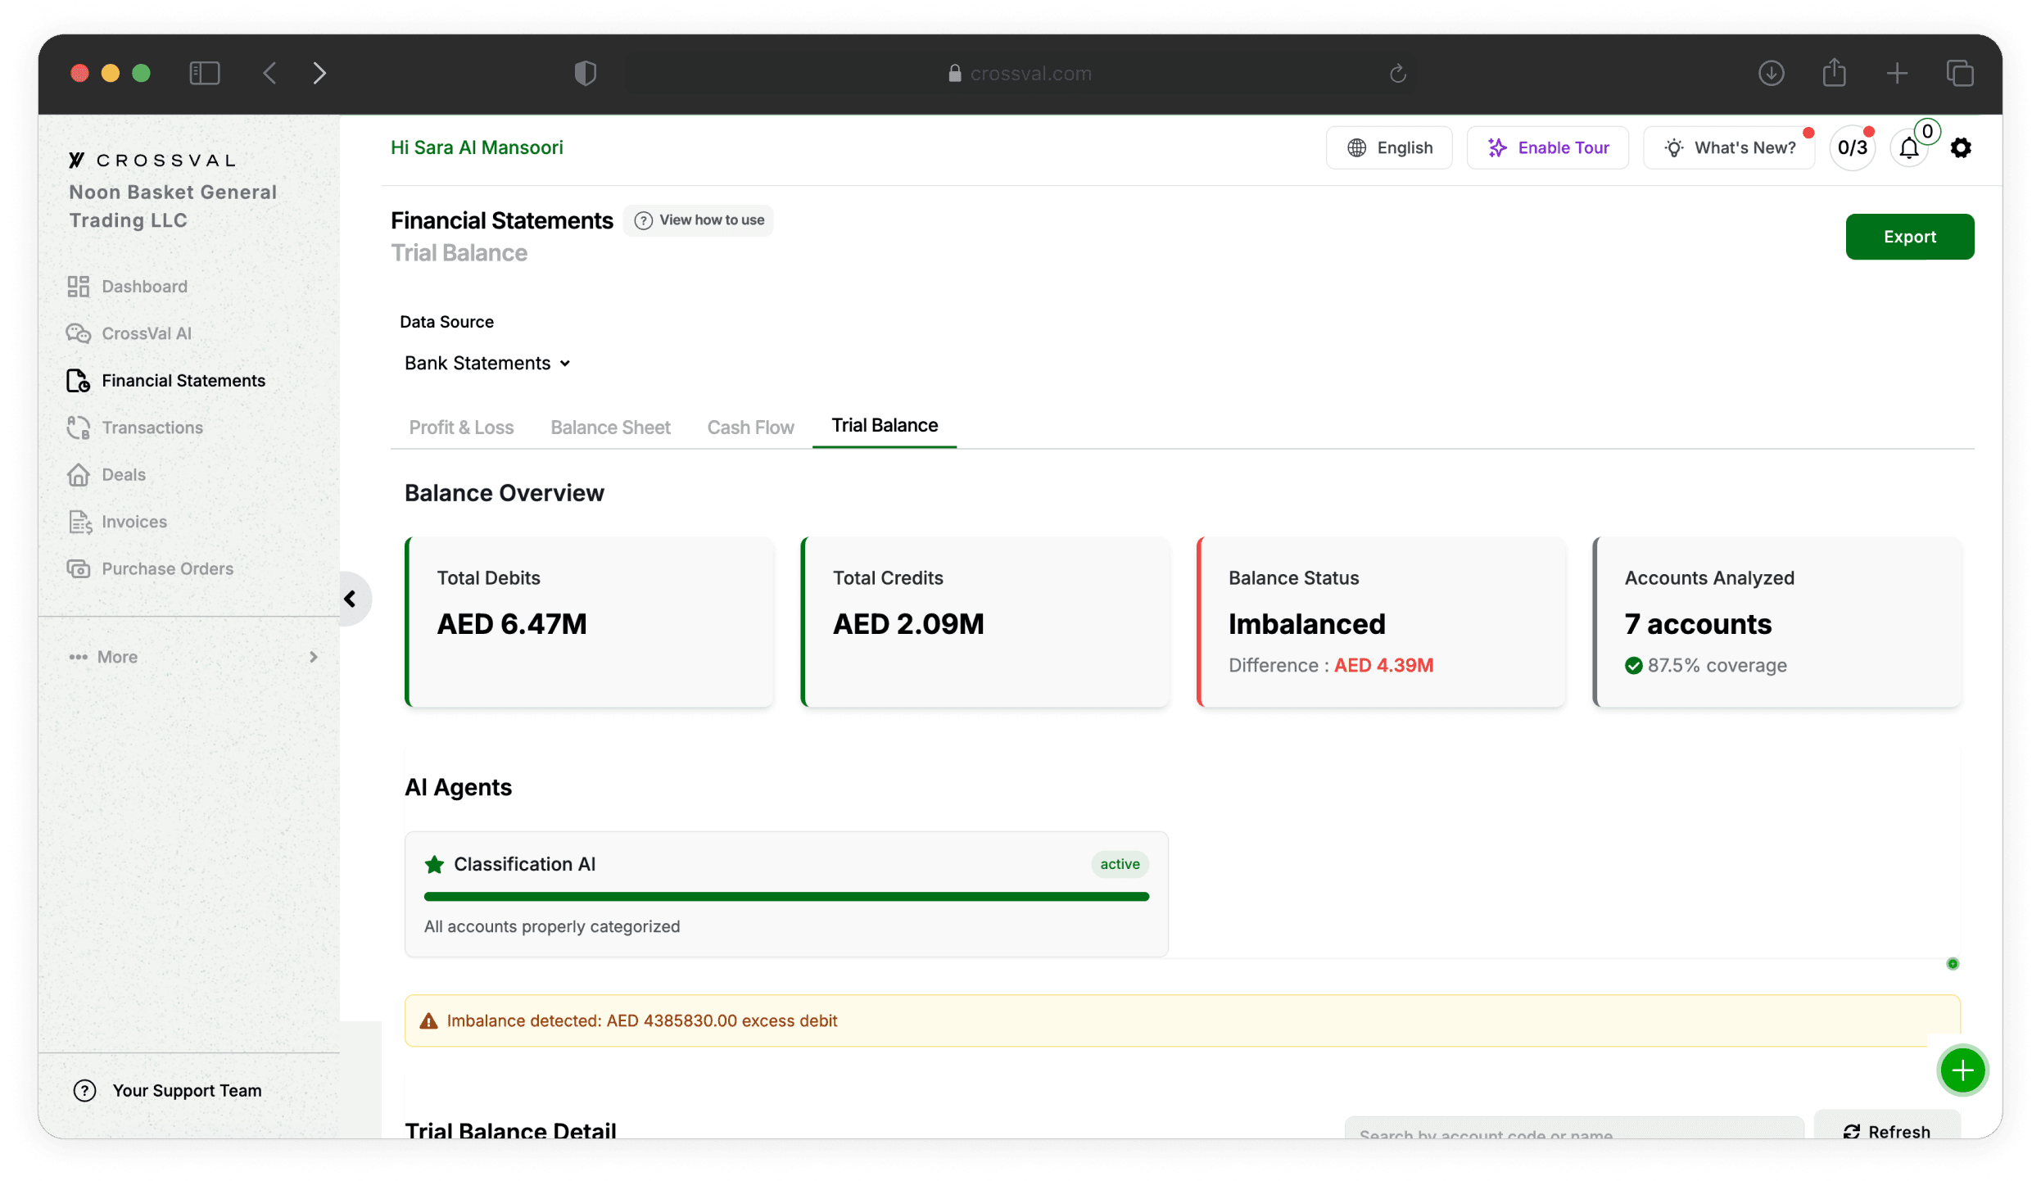Click the Total Debits card
Screen dimensions: 2041x1181
(589, 622)
